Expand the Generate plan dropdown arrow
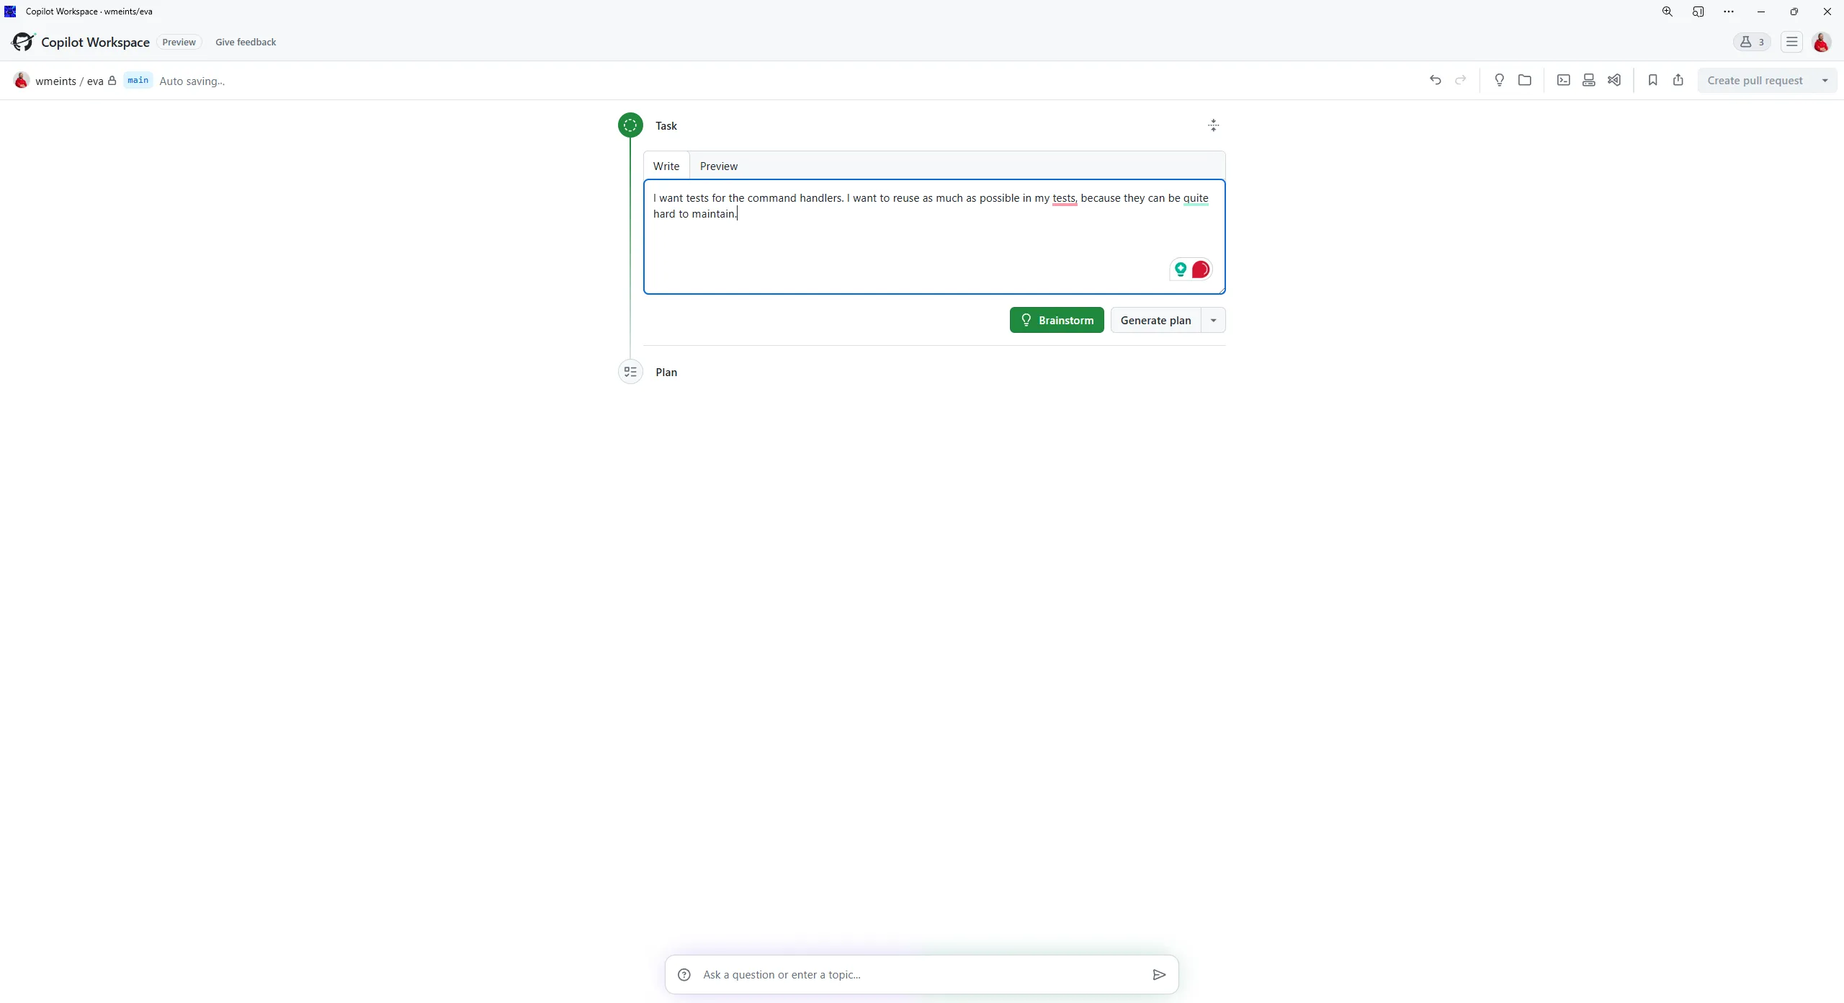Image resolution: width=1844 pixels, height=1003 pixels. [1213, 320]
